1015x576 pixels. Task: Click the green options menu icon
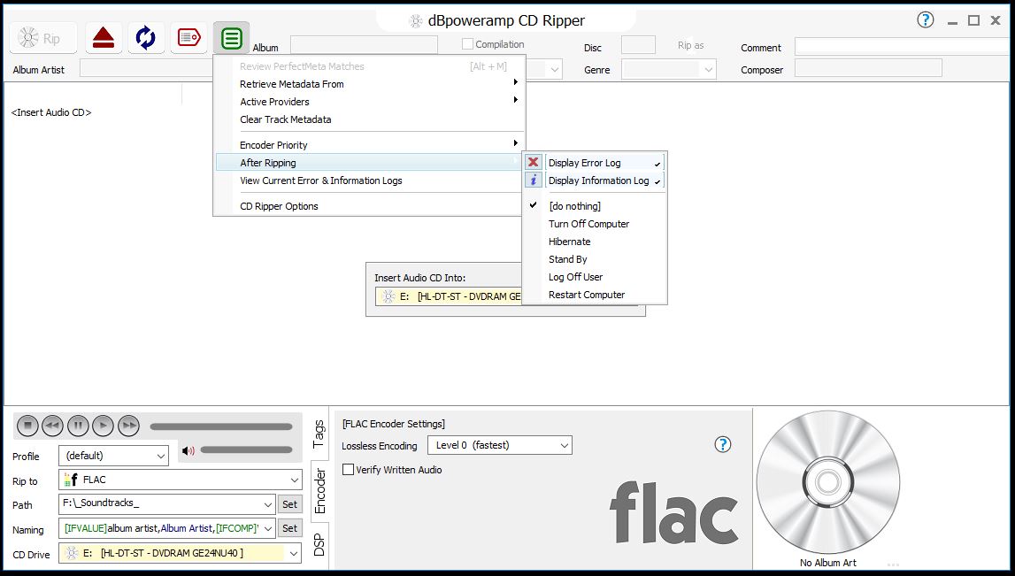click(x=232, y=38)
